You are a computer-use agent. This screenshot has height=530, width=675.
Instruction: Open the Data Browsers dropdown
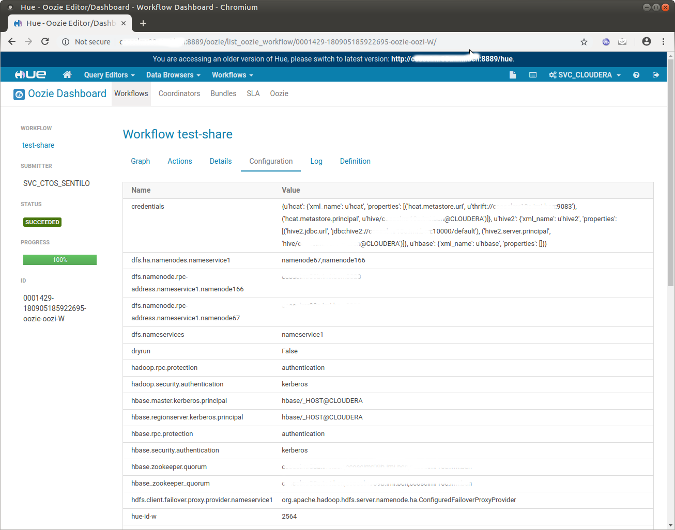pos(173,75)
